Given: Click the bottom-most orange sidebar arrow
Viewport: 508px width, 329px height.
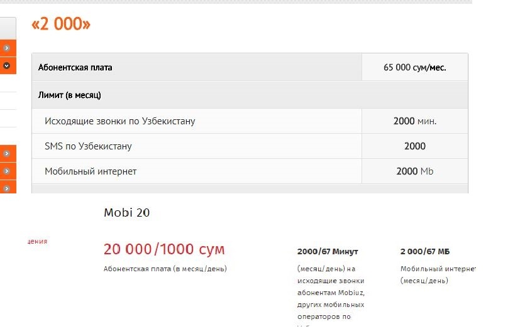Looking at the screenshot, I should click(x=6, y=187).
